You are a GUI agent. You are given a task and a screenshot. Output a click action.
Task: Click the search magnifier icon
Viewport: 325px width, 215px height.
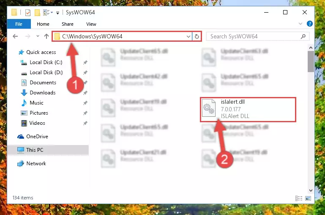(x=303, y=36)
